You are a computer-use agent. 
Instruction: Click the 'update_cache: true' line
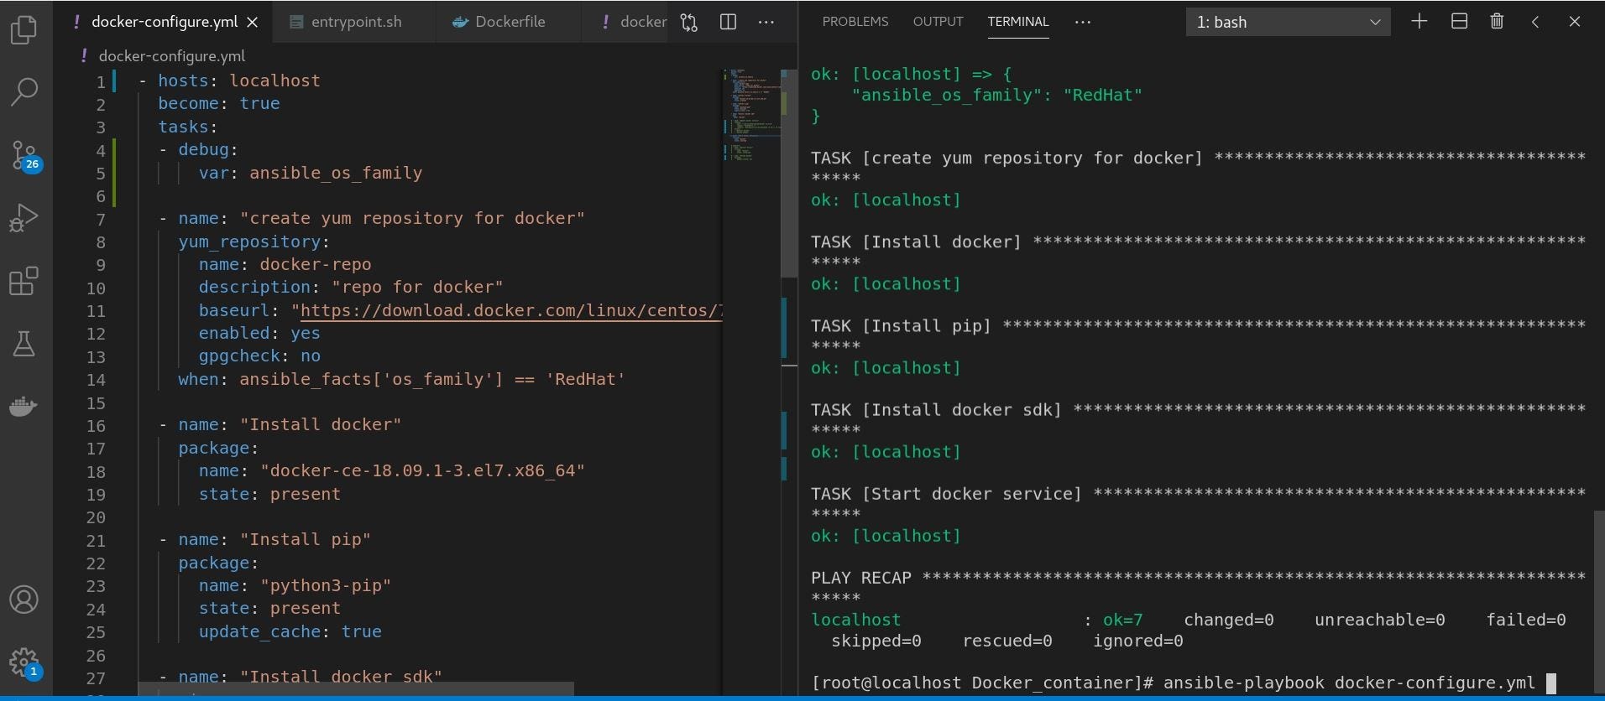[290, 632]
